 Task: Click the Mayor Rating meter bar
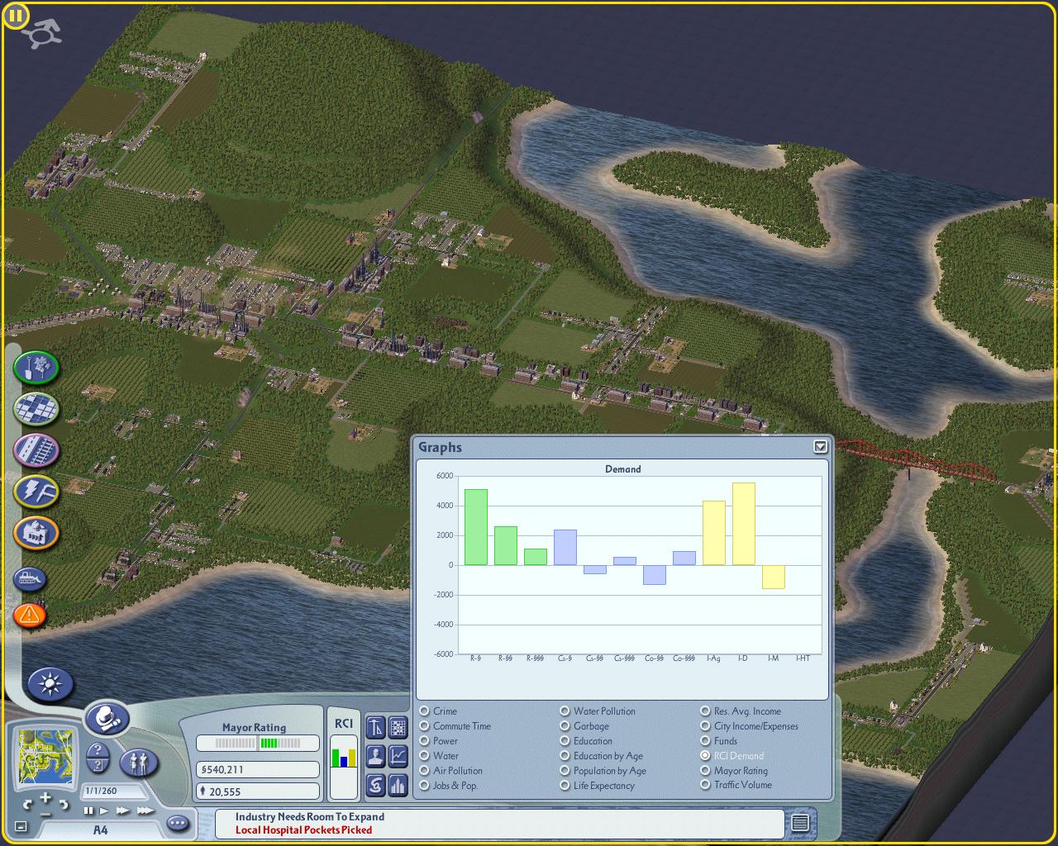257,744
